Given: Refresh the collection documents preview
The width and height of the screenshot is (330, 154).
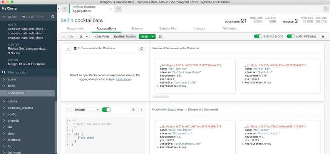Looking at the screenshot, I should 141,49.
